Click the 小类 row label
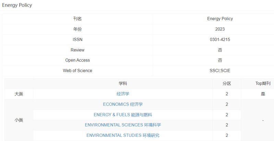 click(19, 120)
